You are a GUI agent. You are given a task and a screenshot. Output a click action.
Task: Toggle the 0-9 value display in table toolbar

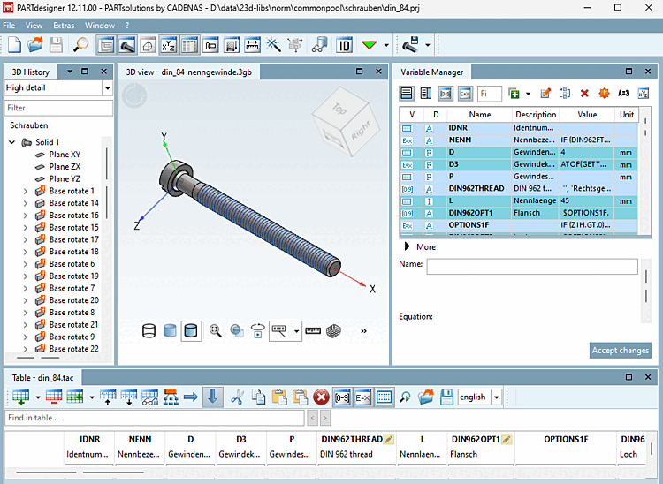342,397
